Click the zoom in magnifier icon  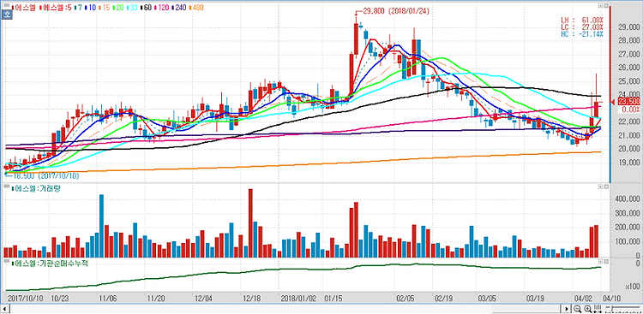[x=587, y=309]
